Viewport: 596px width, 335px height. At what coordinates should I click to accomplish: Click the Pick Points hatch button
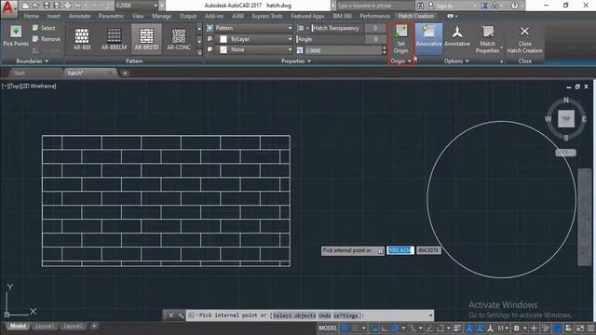coord(16,36)
